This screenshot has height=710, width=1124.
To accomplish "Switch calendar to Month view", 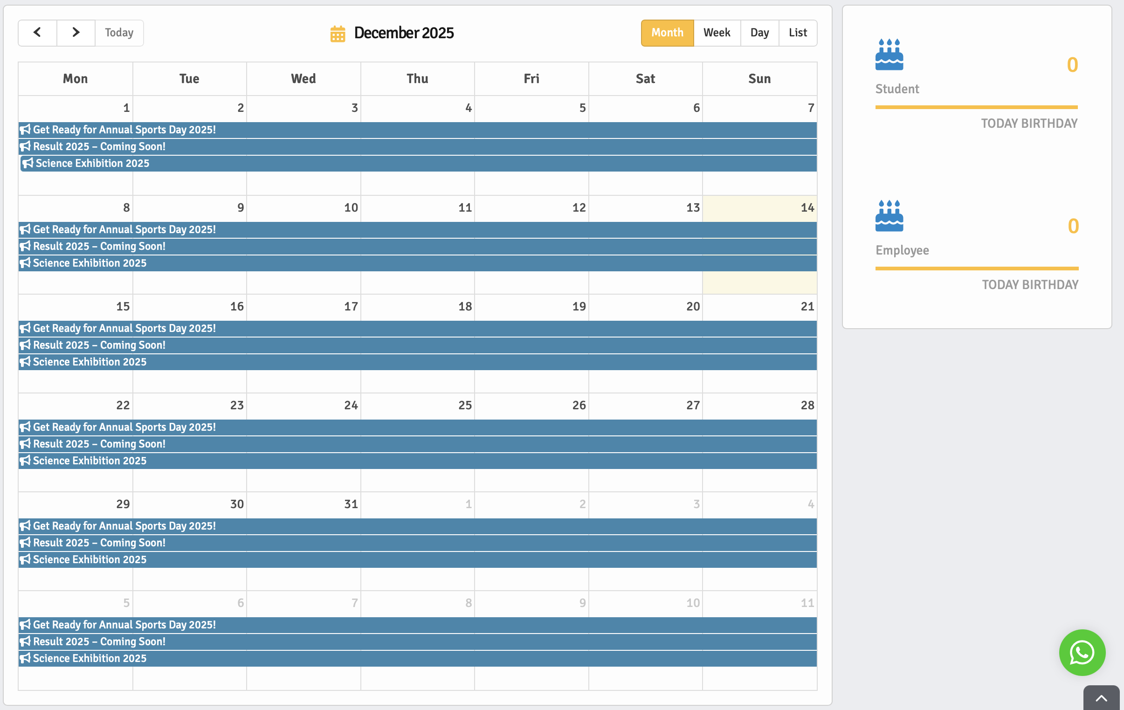I will pyautogui.click(x=667, y=33).
